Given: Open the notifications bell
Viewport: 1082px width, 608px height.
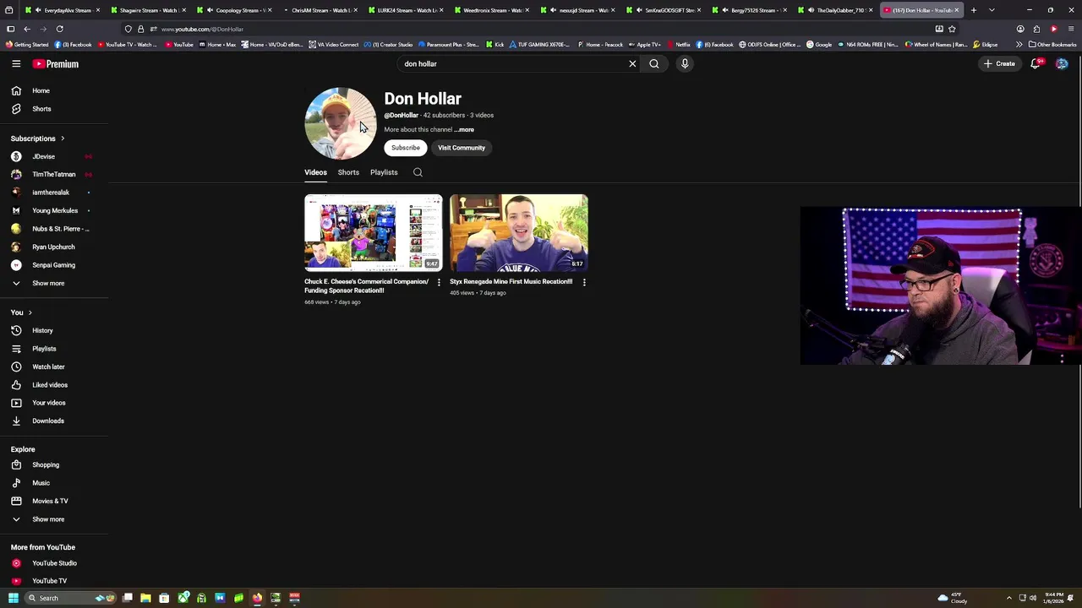Looking at the screenshot, I should point(1036,64).
